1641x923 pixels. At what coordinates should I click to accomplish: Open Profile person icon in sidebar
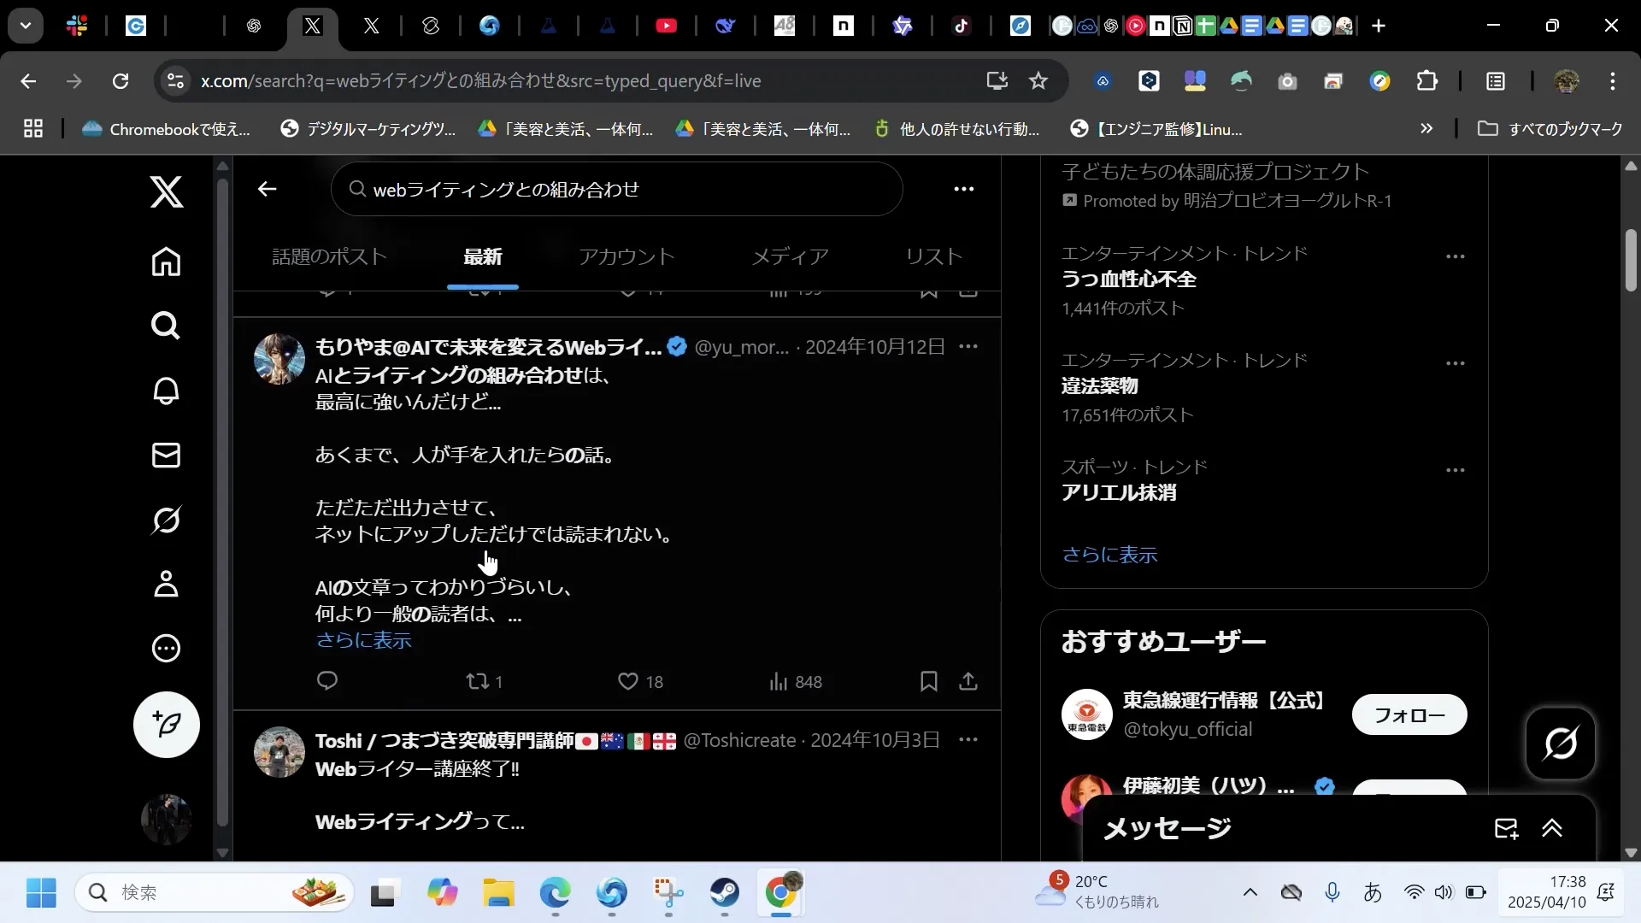(x=166, y=584)
